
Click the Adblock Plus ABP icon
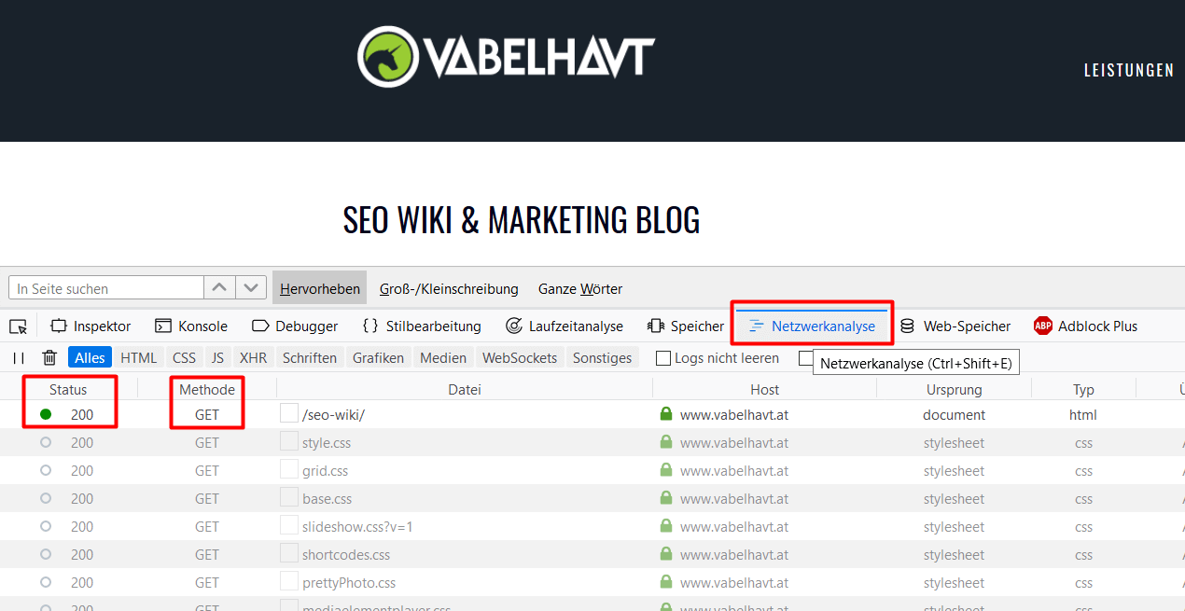coord(1043,326)
